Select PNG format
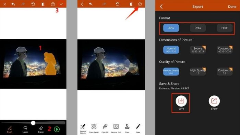The width and height of the screenshot is (240, 135). click(x=197, y=28)
